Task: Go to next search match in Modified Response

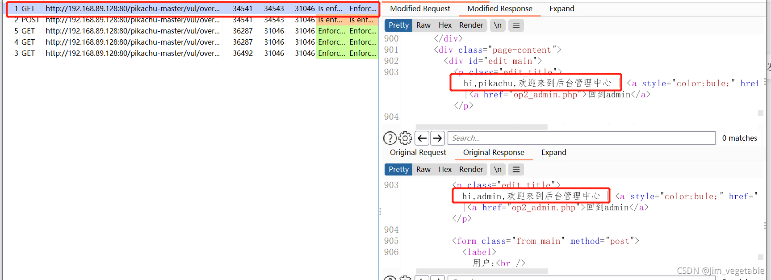Action: pos(438,138)
